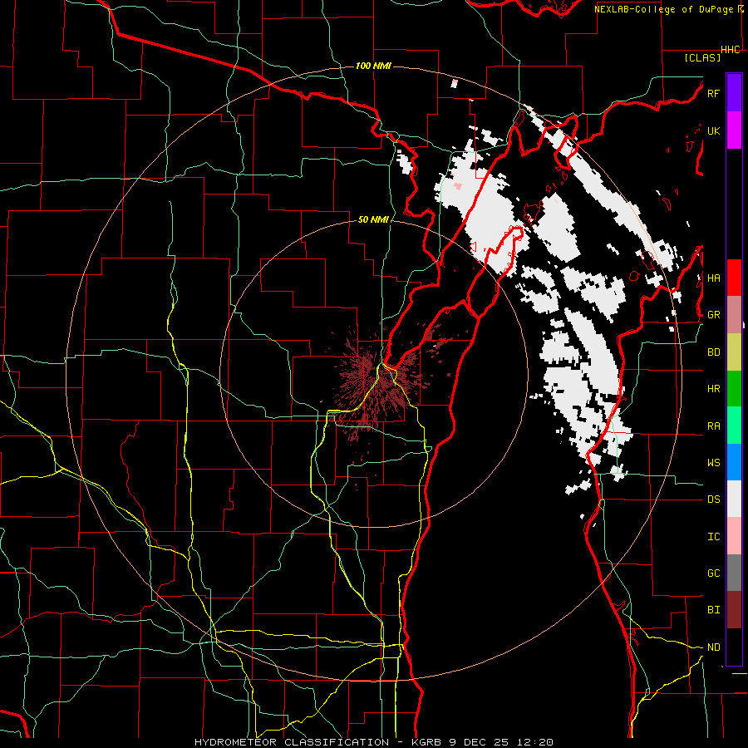Click the 12:20 time stamp
This screenshot has width=748, height=748.
tap(534, 742)
